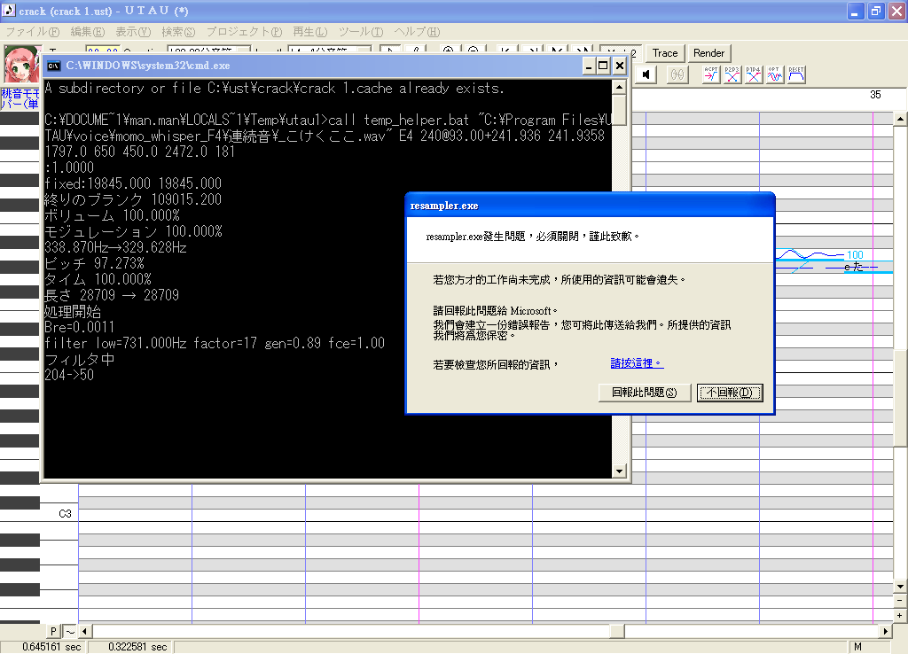
Task: Choose 不回報(D) in the error dialog
Action: pyautogui.click(x=730, y=393)
